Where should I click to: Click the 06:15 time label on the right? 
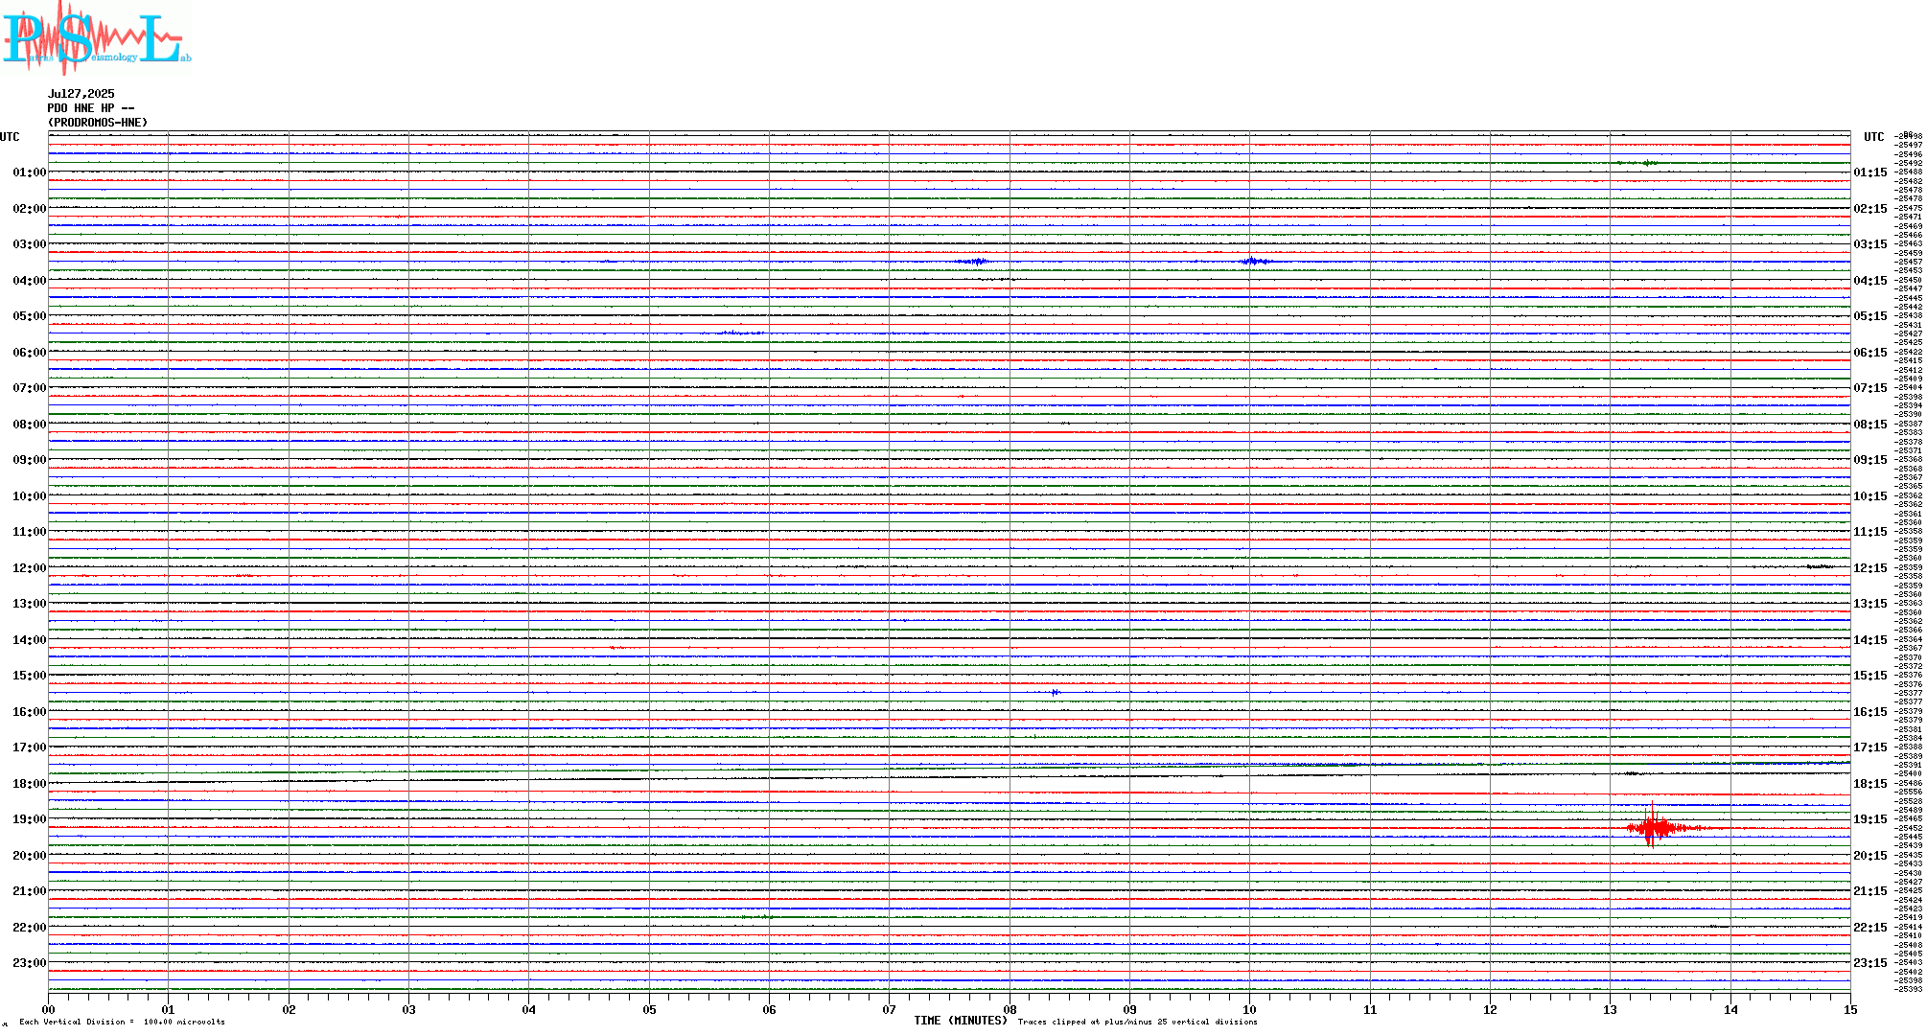(x=1870, y=353)
